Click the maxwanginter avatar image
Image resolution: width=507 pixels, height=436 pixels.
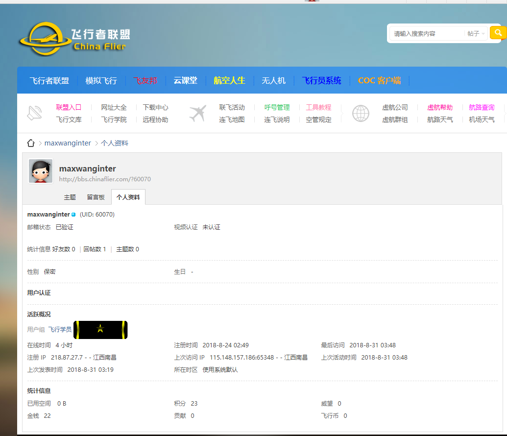[x=41, y=171]
